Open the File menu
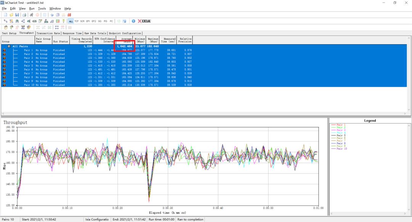The height and width of the screenshot is (222, 412). click(4, 8)
